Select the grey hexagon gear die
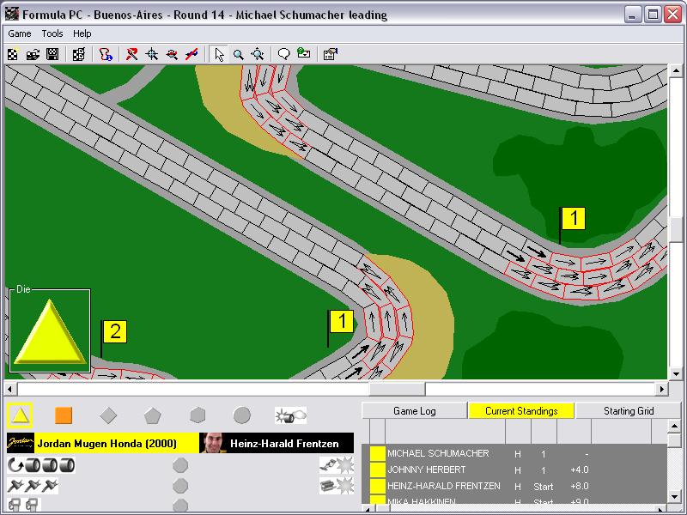This screenshot has width=687, height=515. pyautogui.click(x=198, y=415)
